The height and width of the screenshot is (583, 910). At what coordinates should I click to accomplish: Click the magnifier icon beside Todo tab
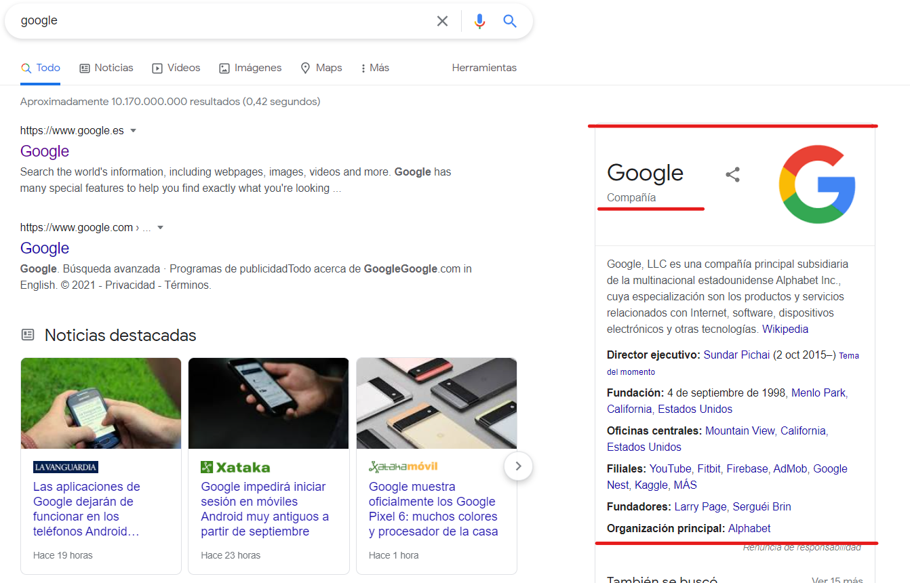26,68
